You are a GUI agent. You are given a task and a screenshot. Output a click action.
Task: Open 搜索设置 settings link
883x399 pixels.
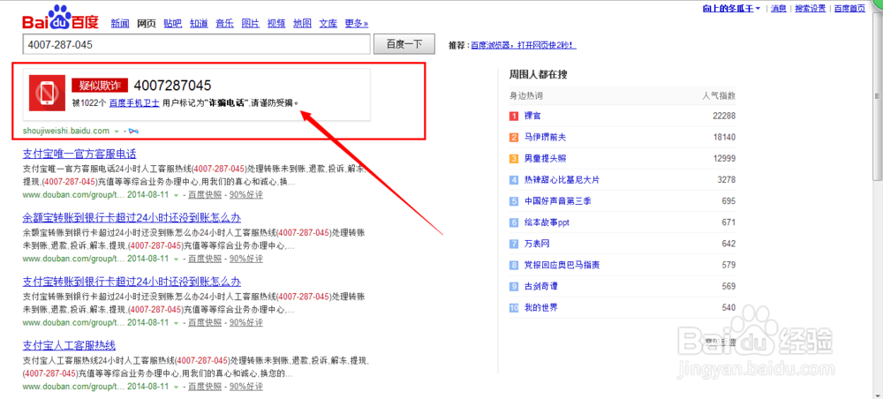(x=811, y=9)
